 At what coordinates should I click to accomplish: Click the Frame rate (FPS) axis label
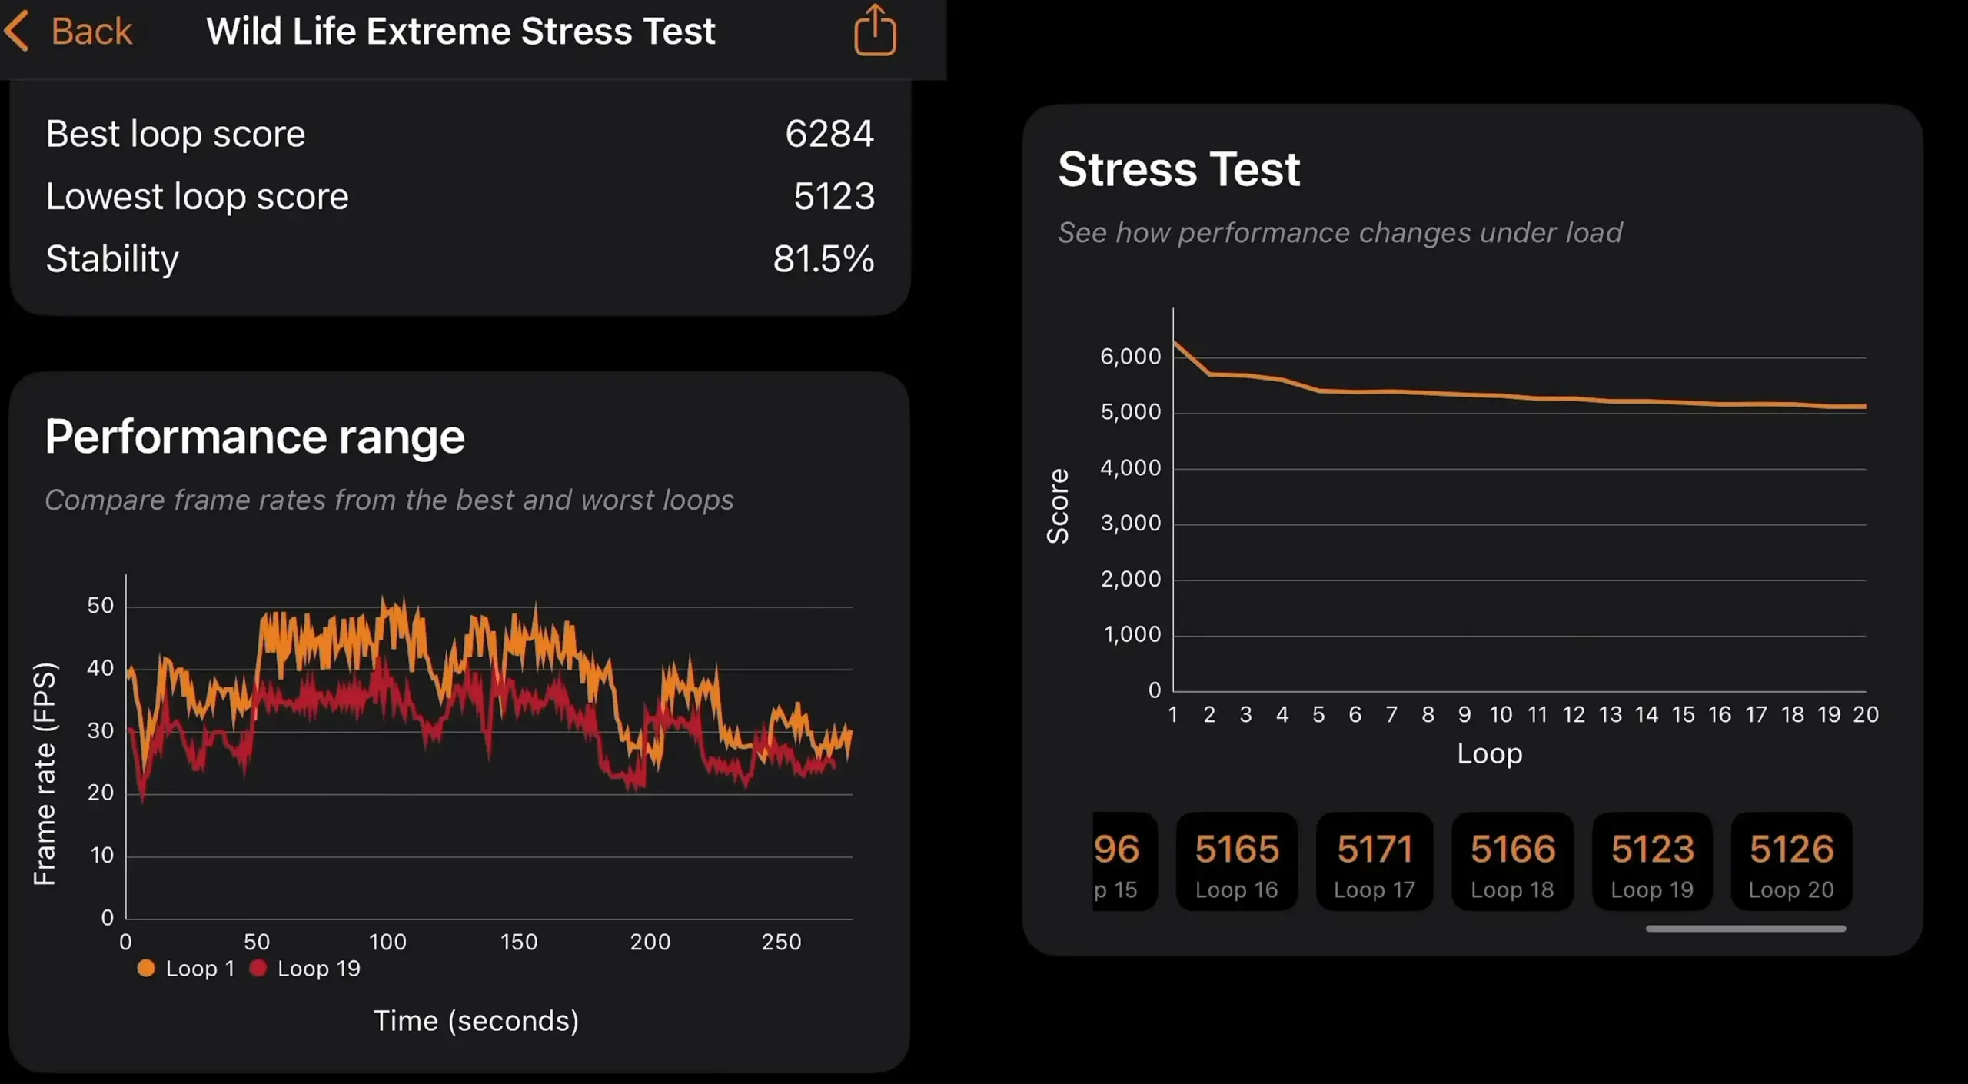coord(45,773)
